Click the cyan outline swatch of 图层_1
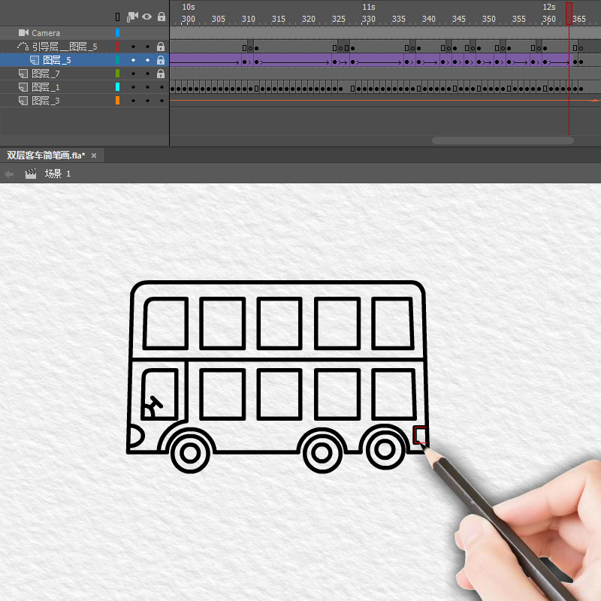Viewport: 601px width, 601px height. coord(118,87)
